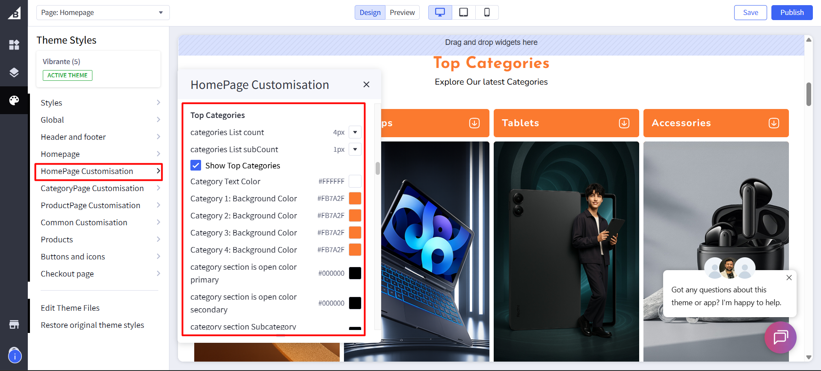Switch to desktop view icon
Screen dimensions: 821x371
pos(440,12)
